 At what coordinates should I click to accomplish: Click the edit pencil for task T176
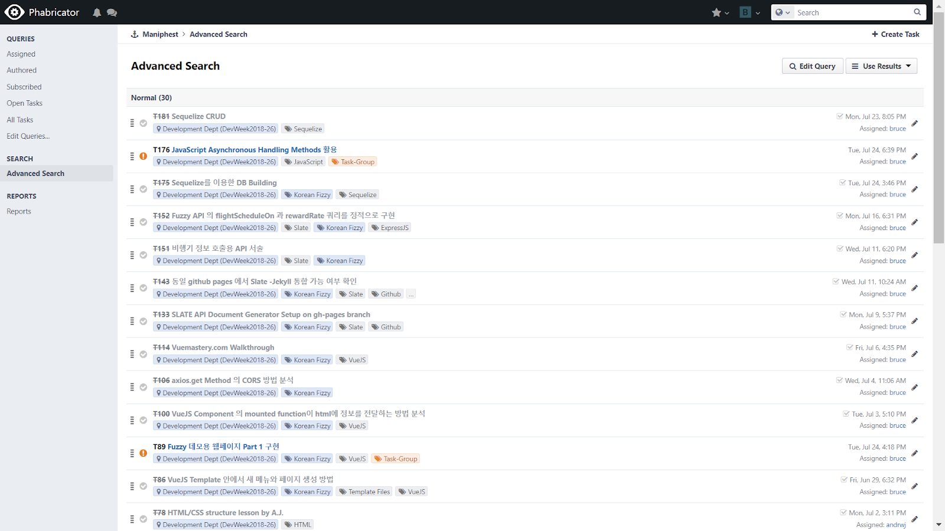(914, 156)
